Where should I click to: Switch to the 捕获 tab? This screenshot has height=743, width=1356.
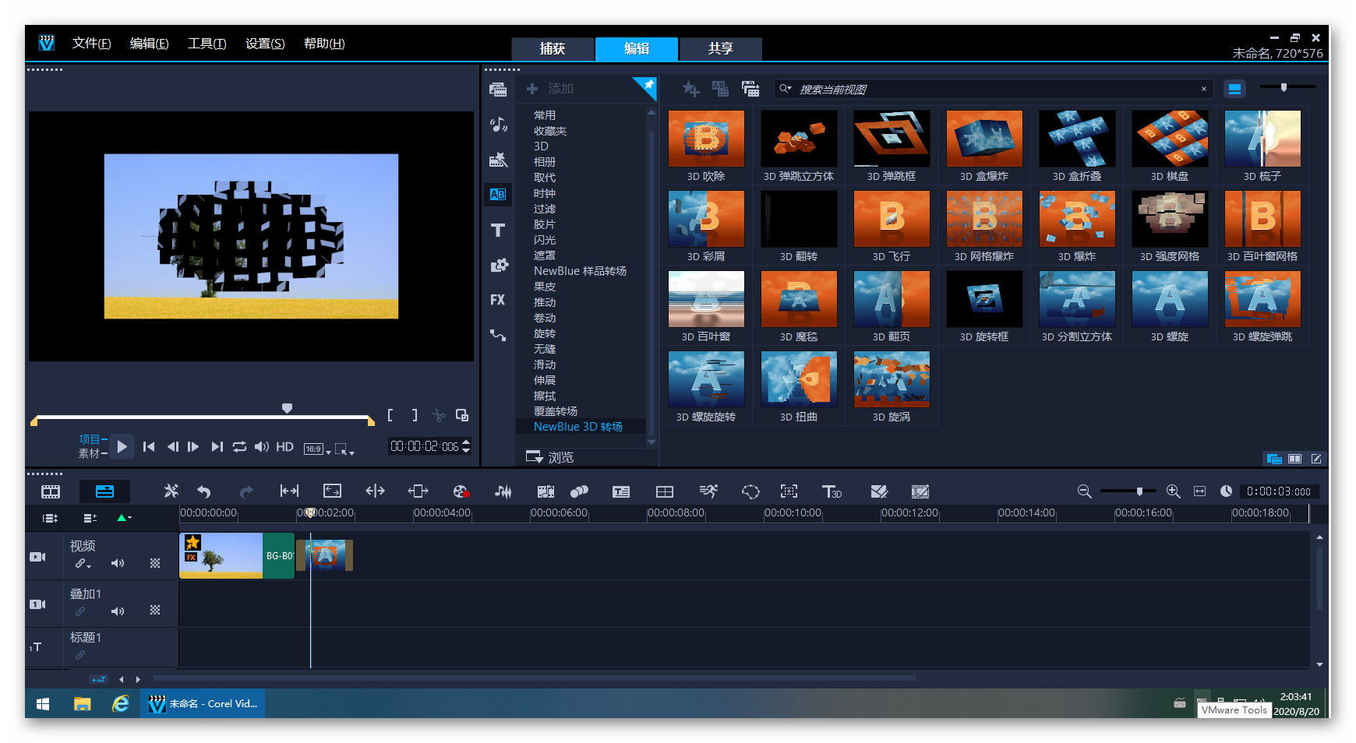(553, 48)
